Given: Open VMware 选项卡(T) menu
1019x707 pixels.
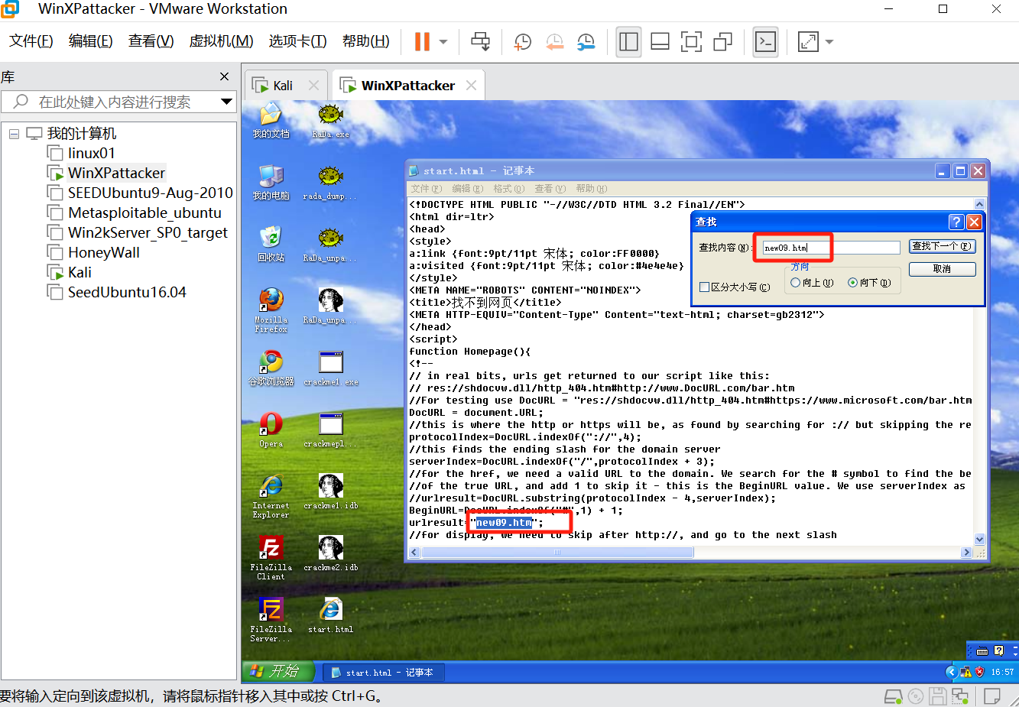Looking at the screenshot, I should click(297, 41).
